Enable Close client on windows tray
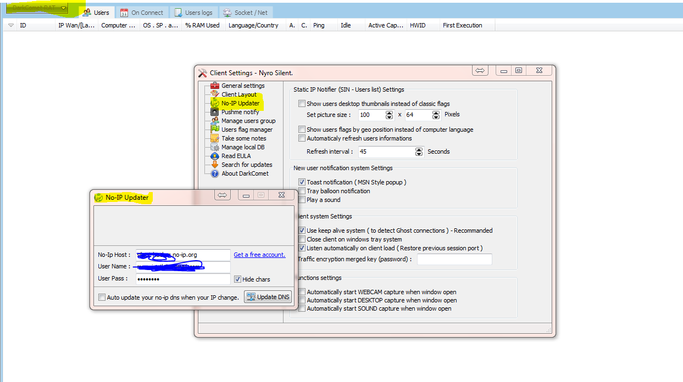The image size is (683, 382). [x=302, y=239]
